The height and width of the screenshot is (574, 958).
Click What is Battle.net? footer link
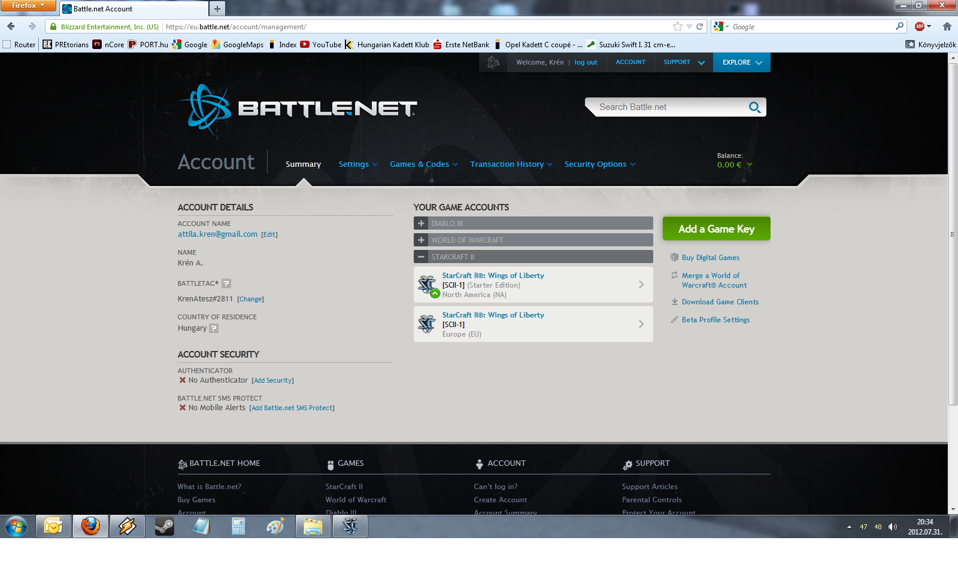click(210, 487)
